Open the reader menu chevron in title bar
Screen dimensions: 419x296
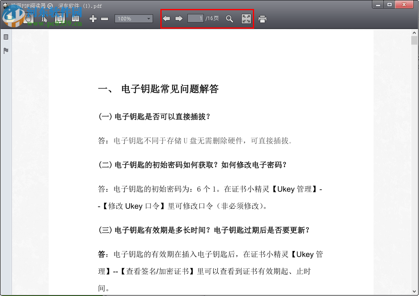point(50,6)
